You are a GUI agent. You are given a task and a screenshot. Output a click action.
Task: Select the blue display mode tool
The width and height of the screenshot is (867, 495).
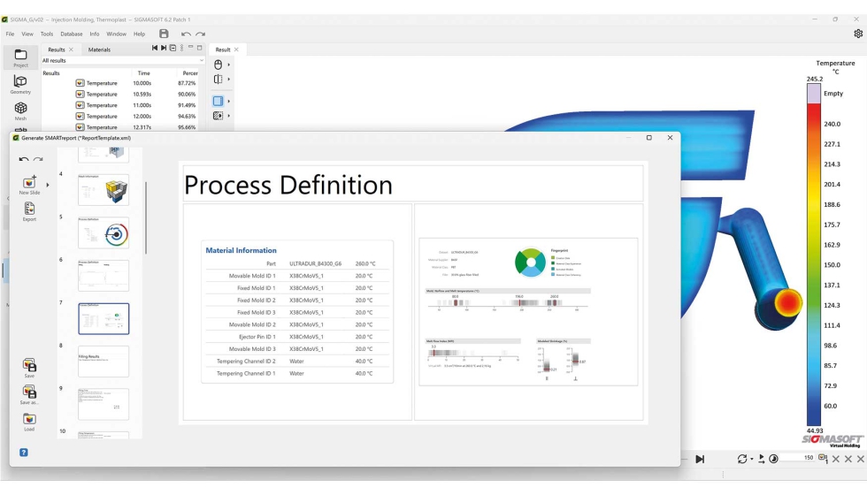coord(218,101)
